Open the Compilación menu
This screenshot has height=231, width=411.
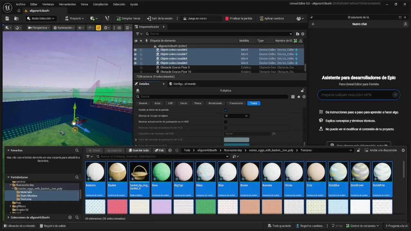[101, 4]
